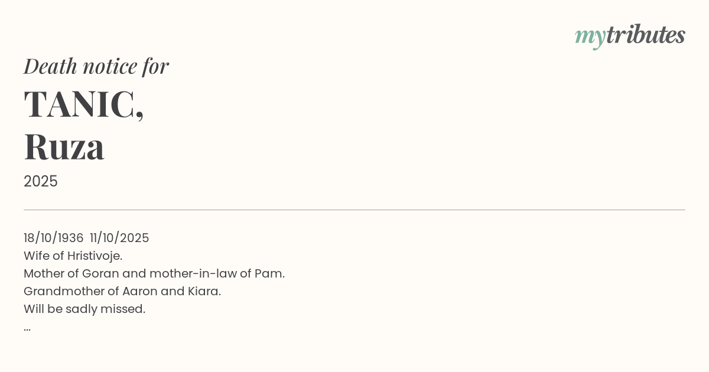
Task: Click the dark "tributes" part of the logo
Action: point(645,35)
